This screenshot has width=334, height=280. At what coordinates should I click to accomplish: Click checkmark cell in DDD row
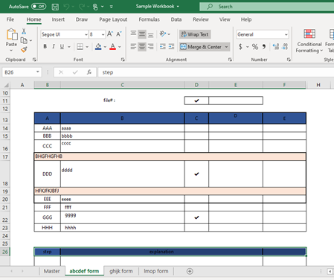(196, 174)
